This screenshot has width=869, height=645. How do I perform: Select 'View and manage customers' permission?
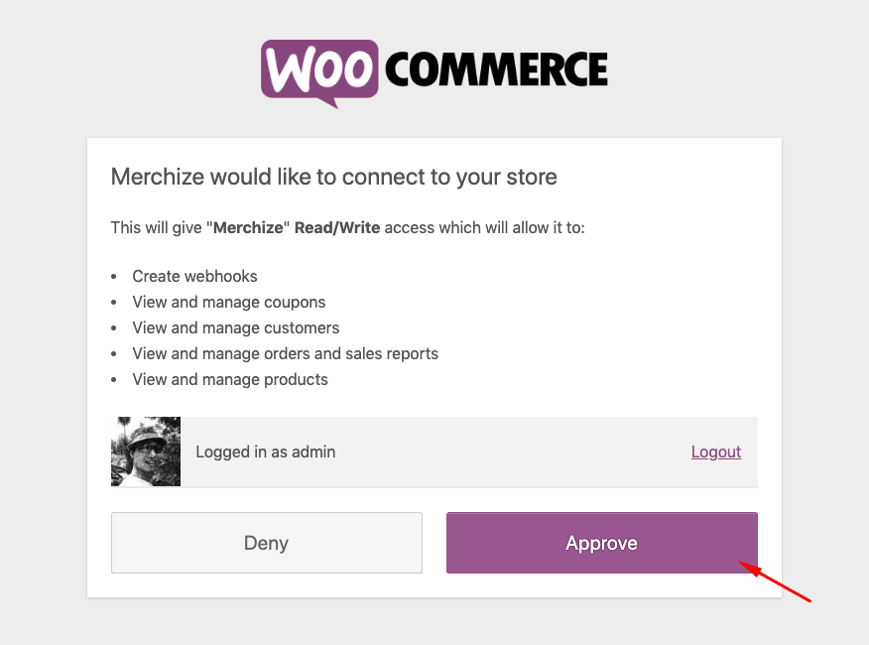click(x=235, y=327)
